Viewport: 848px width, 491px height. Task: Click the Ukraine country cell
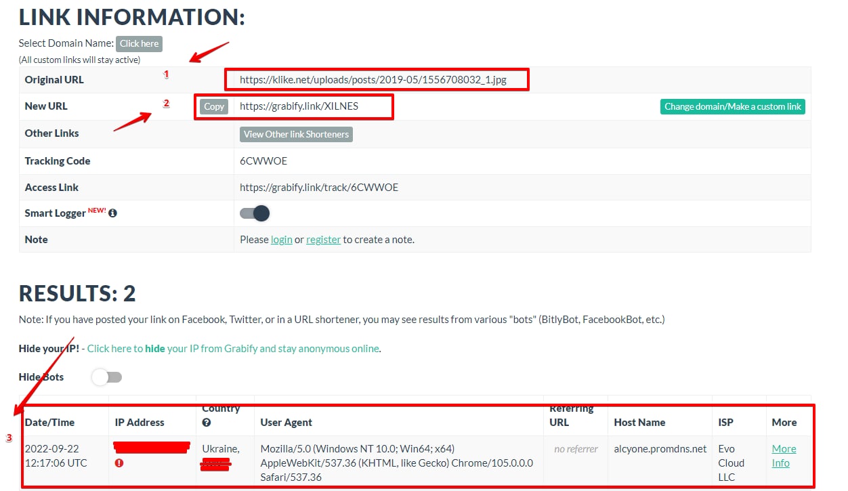tap(220, 449)
